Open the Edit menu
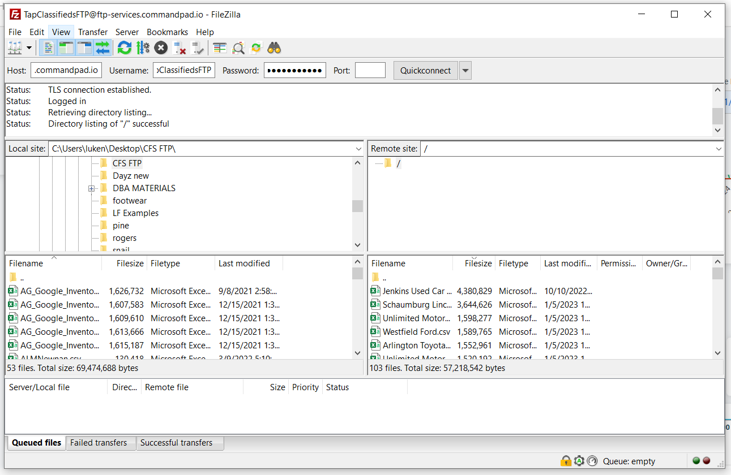The height and width of the screenshot is (475, 731). pos(37,32)
